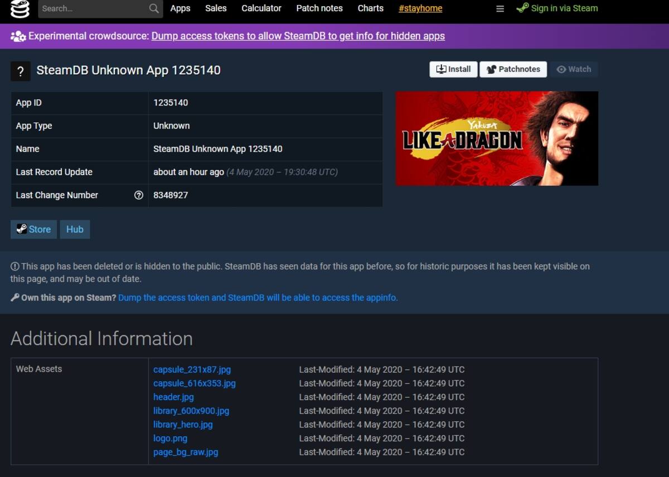Viewport: 669px width, 477px height.
Task: Click the Web Assets row label
Action: pos(38,369)
